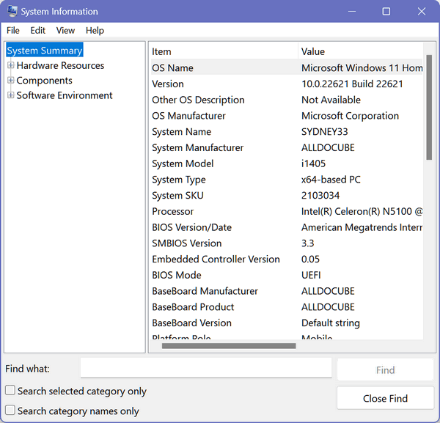Expand the Hardware Resources node
Screen dimensions: 440x423
(x=11, y=65)
